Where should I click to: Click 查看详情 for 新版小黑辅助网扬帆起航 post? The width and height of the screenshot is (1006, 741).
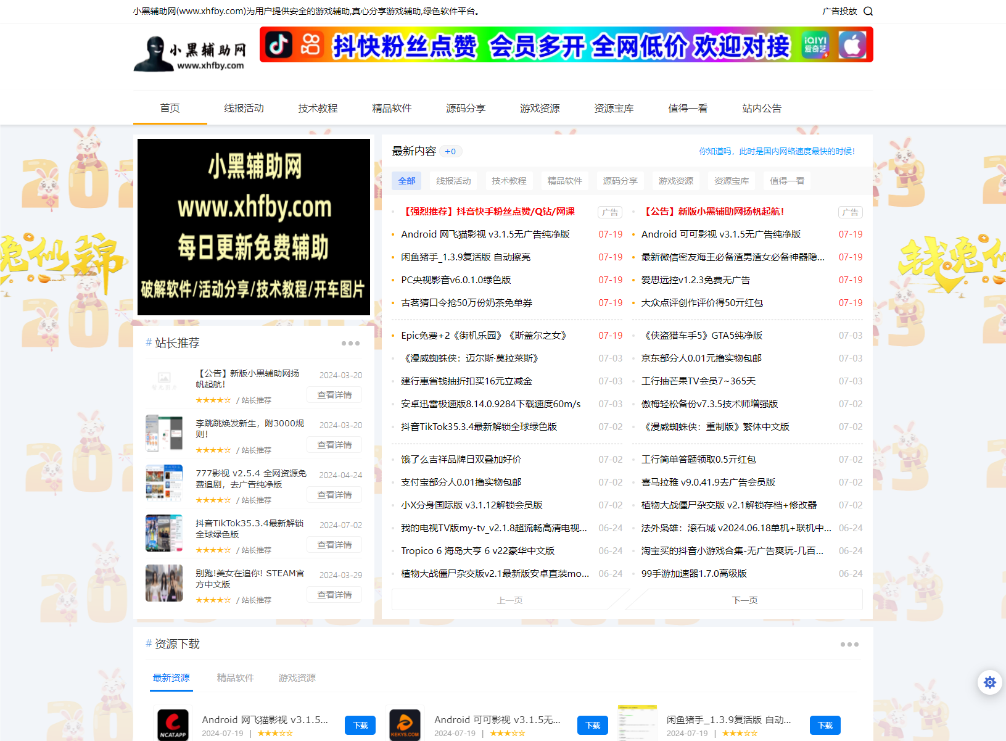click(334, 395)
